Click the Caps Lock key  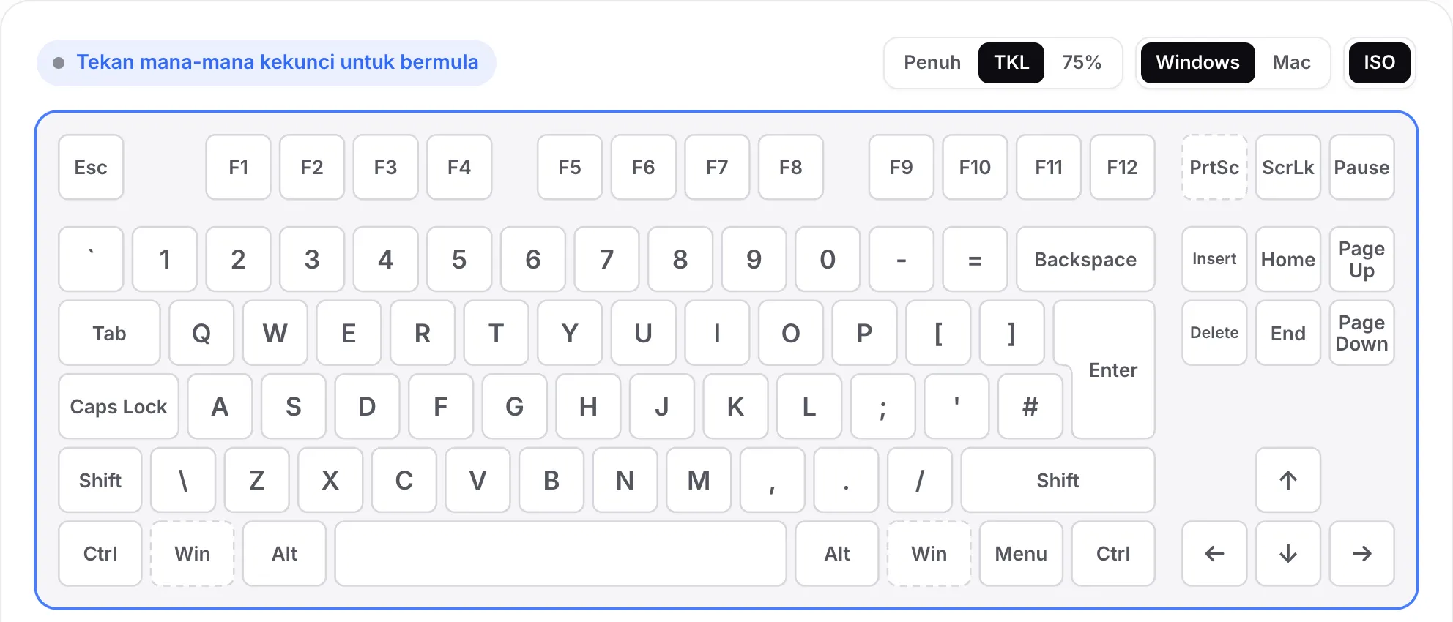click(x=119, y=406)
